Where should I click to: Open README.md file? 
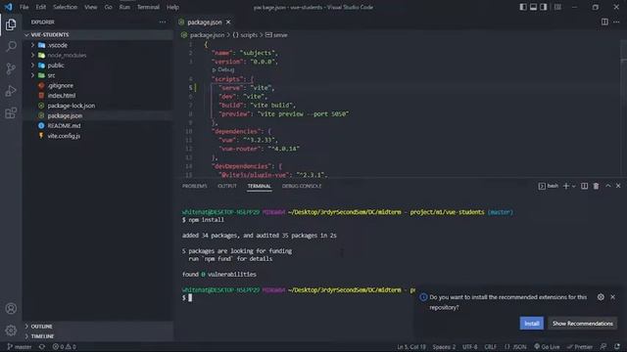98,126
